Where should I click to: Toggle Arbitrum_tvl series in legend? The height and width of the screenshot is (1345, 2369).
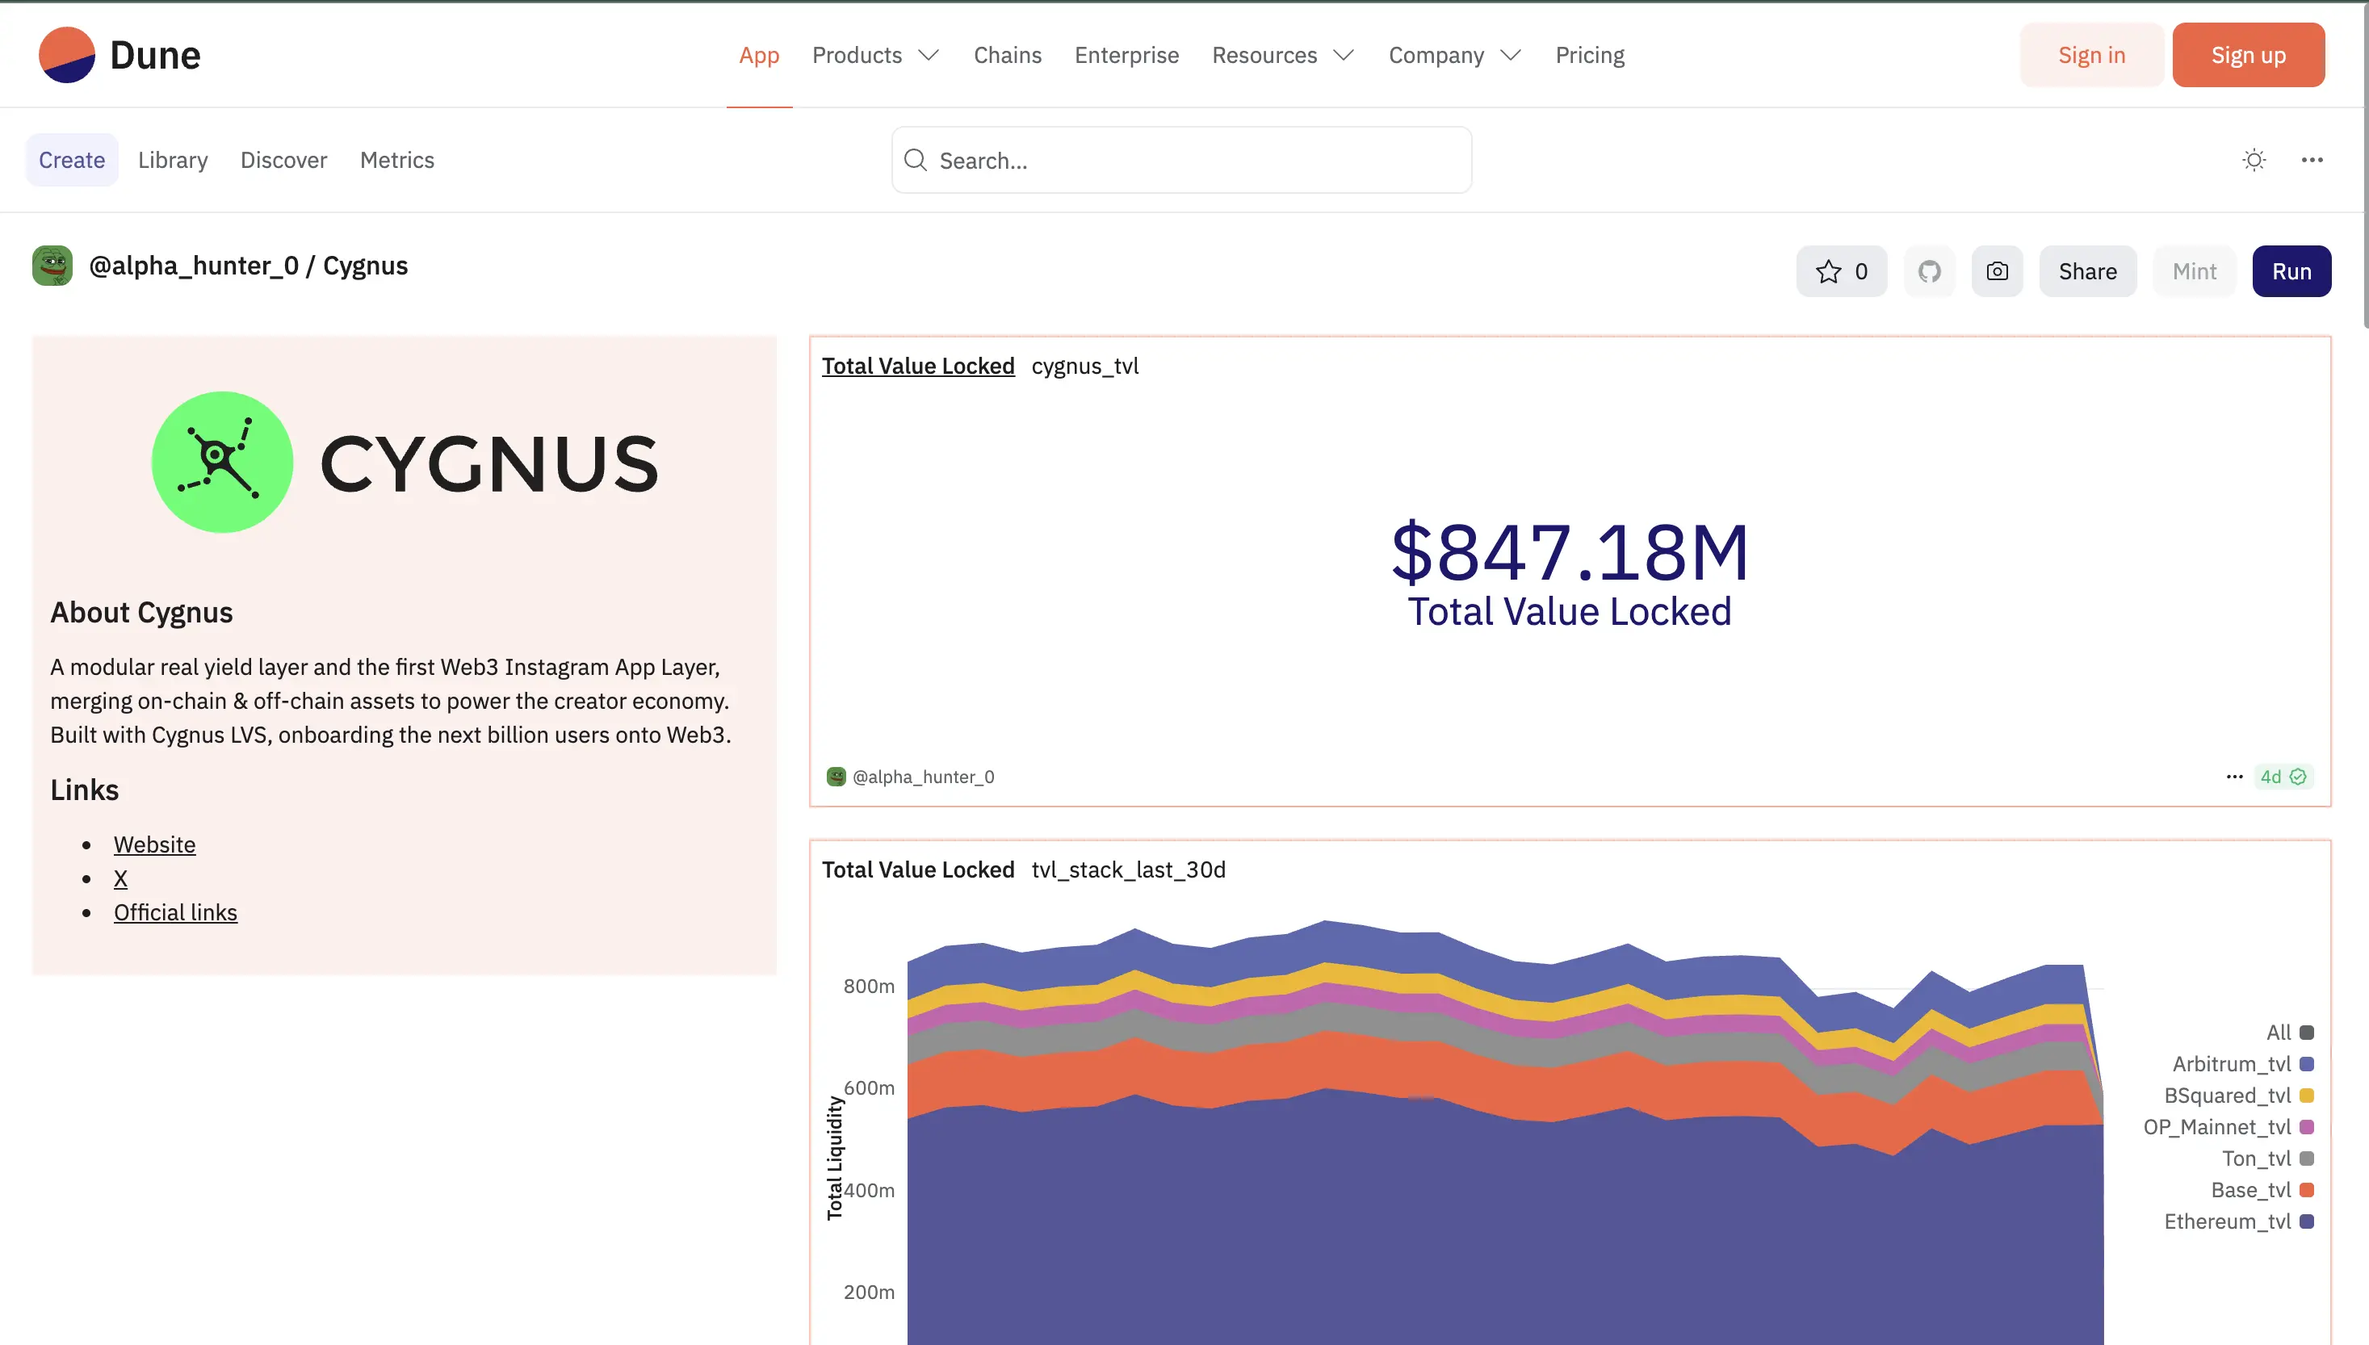tap(2232, 1064)
